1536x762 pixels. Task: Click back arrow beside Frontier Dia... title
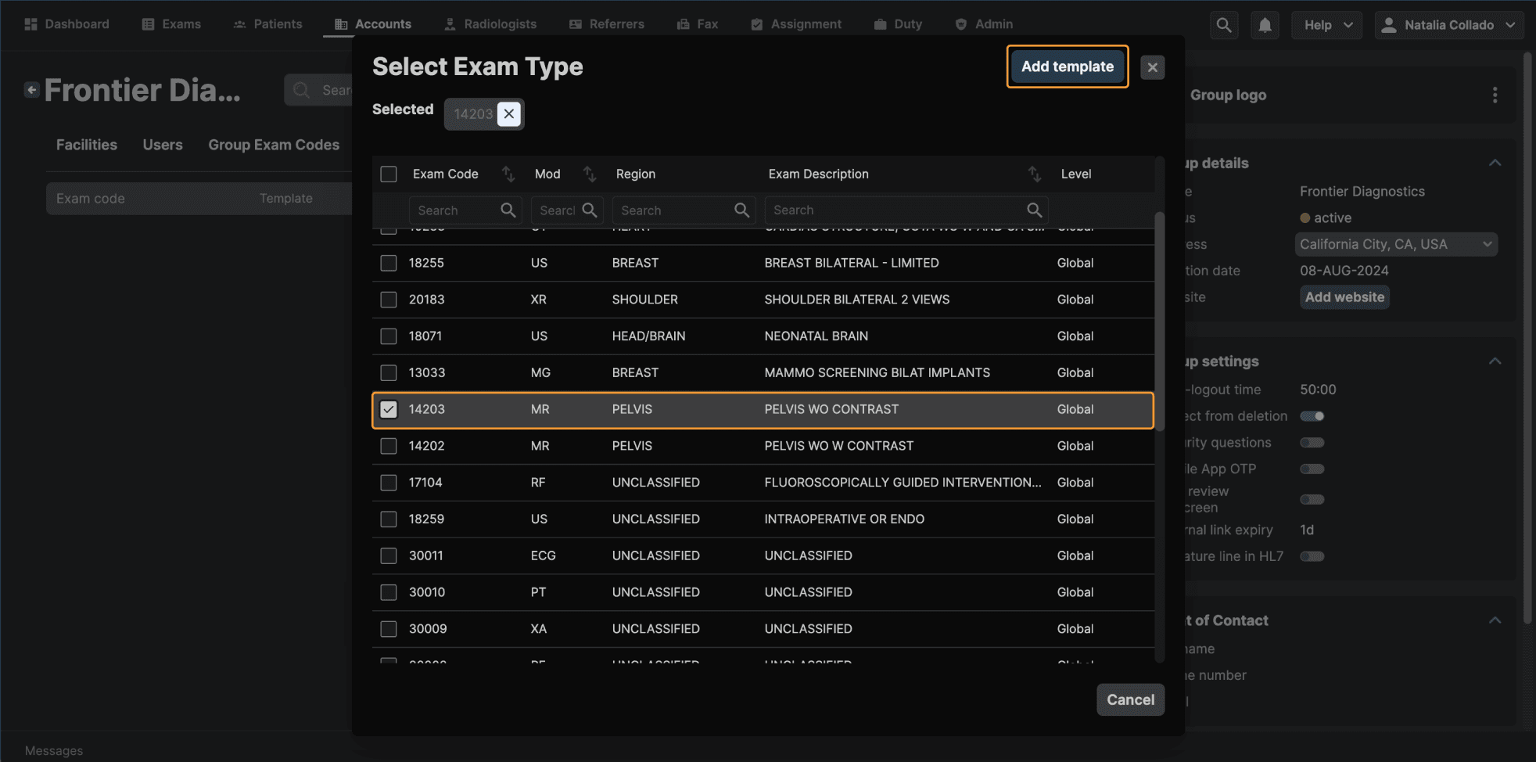click(x=31, y=90)
